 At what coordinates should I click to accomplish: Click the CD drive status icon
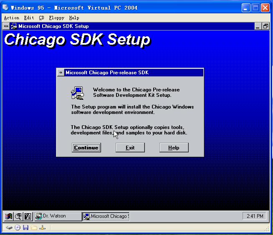tap(18, 227)
